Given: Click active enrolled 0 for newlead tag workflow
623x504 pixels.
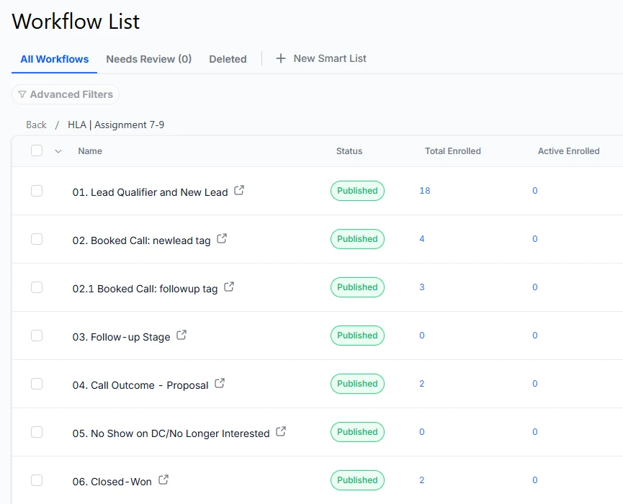Looking at the screenshot, I should [x=535, y=239].
